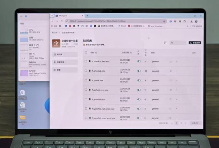Click the square action icon in ft_zcfycb_lxys.xlsx row
This screenshot has width=219, height=148.
pyautogui.click(x=170, y=90)
